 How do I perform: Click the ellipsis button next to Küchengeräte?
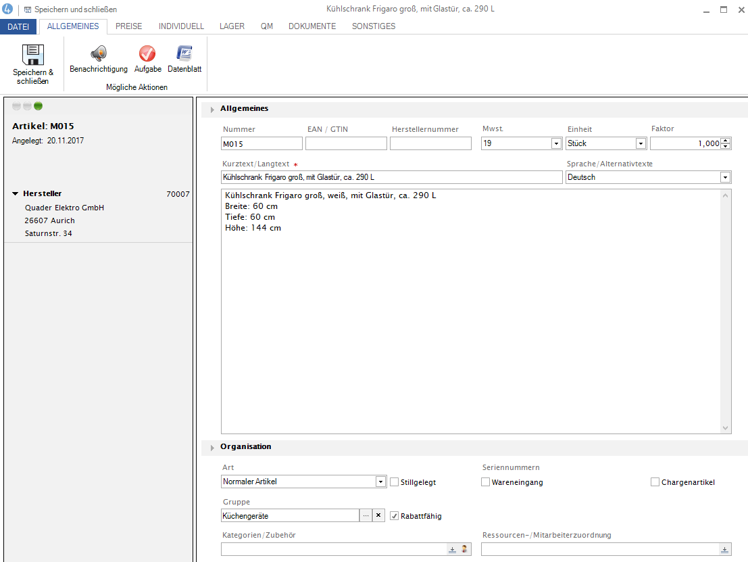(x=366, y=515)
